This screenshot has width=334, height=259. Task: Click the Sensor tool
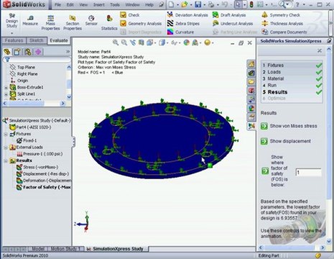coord(91,21)
